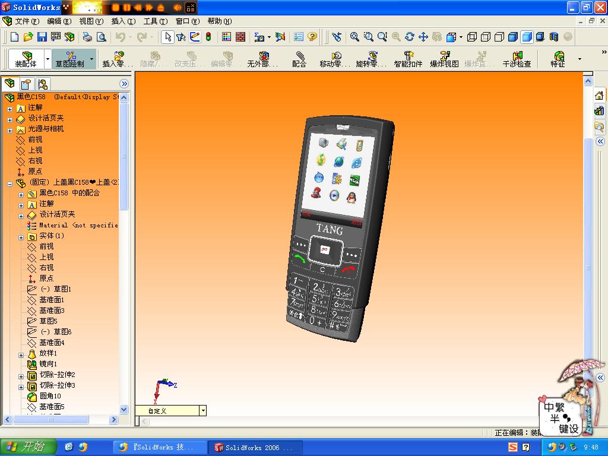Image resolution: width=608 pixels, height=456 pixels.
Task: Click 智能扣件 Smart Fasteners tool
Action: (x=408, y=59)
